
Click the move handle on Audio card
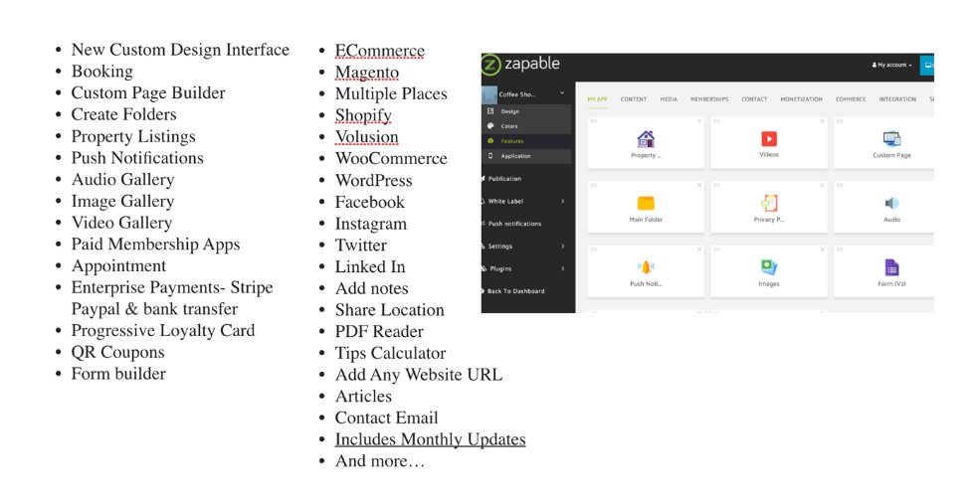click(840, 185)
